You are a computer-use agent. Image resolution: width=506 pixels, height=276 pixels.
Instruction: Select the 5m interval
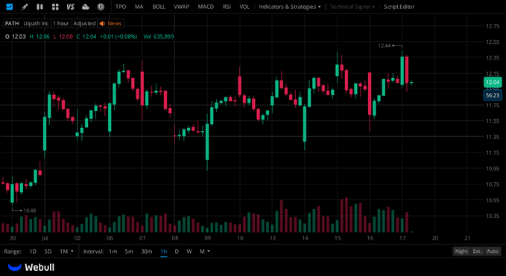129,251
